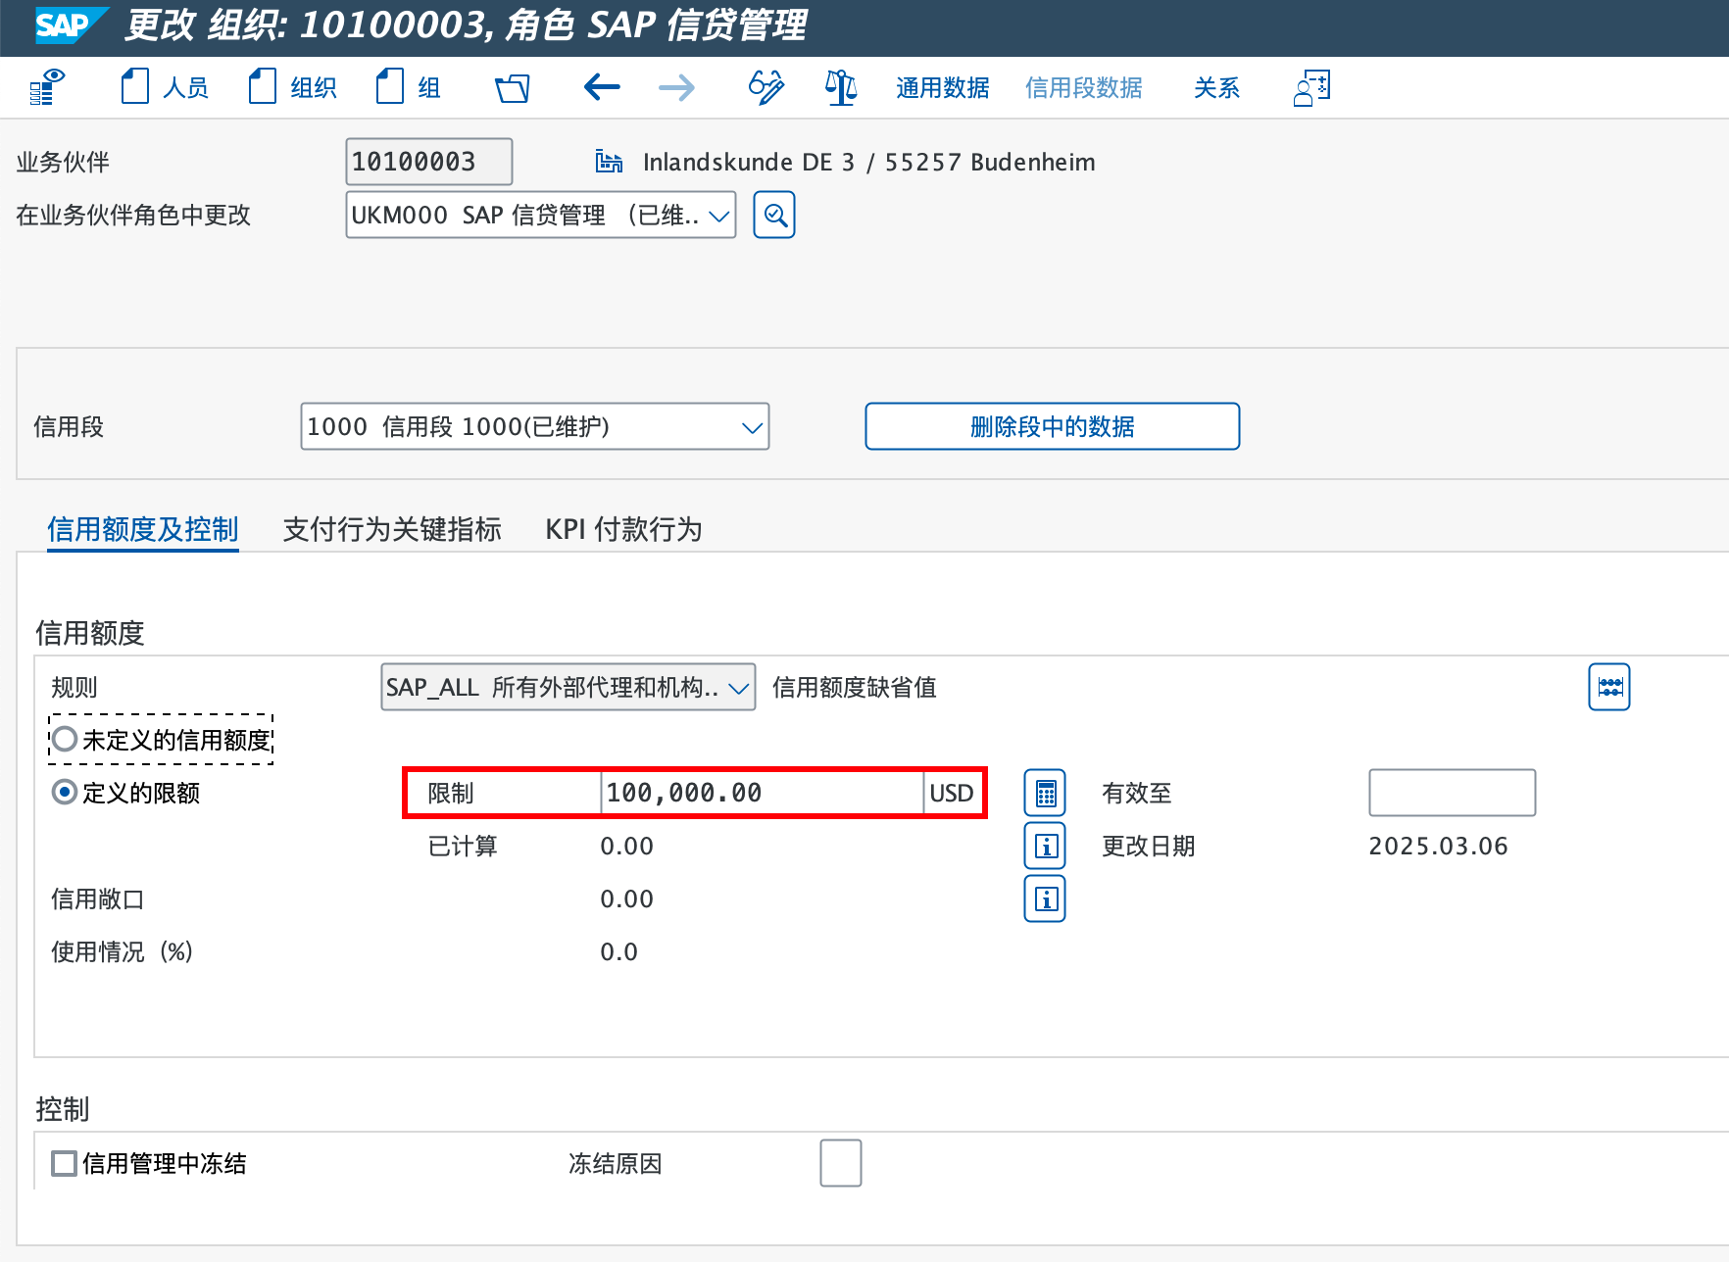
Task: Click the icon right of 信用额度缺省值
Action: coord(1608,687)
